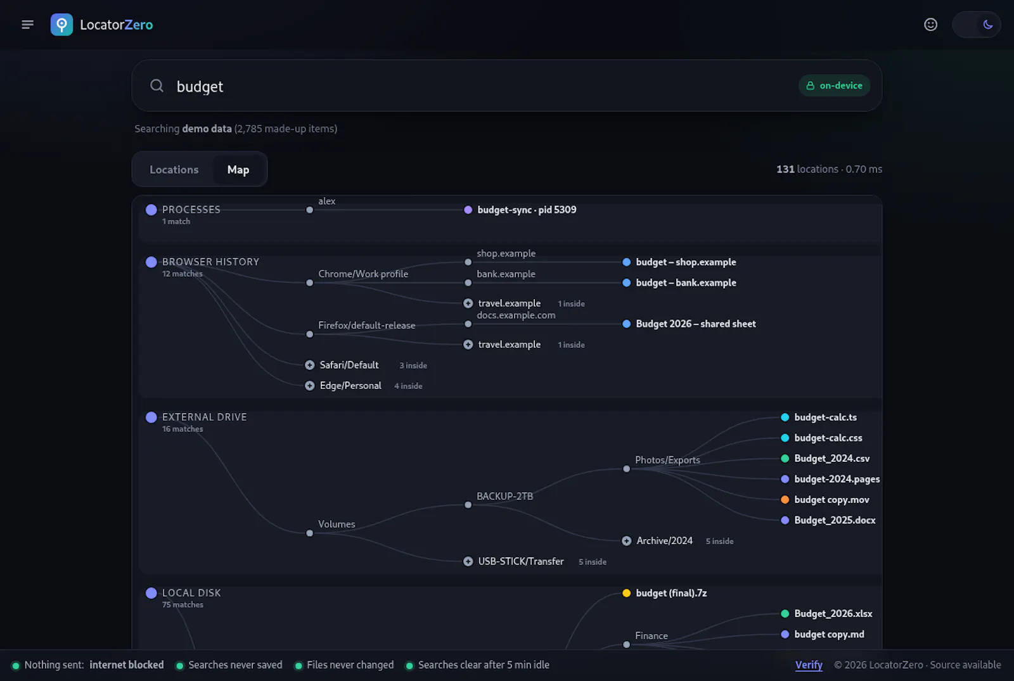Open budget-sync pid 5309 process
Viewport: 1014px width, 681px height.
click(520, 210)
